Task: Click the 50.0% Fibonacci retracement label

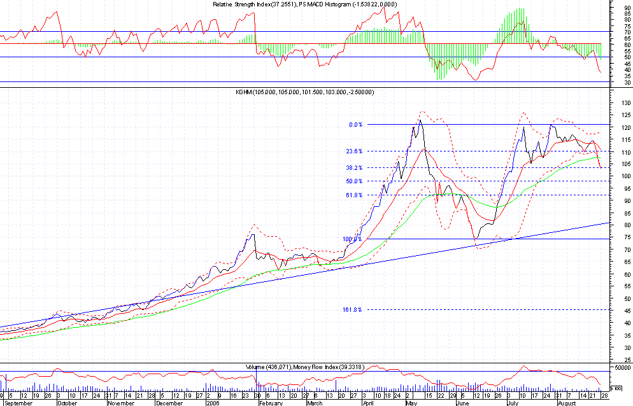Action: click(x=353, y=181)
